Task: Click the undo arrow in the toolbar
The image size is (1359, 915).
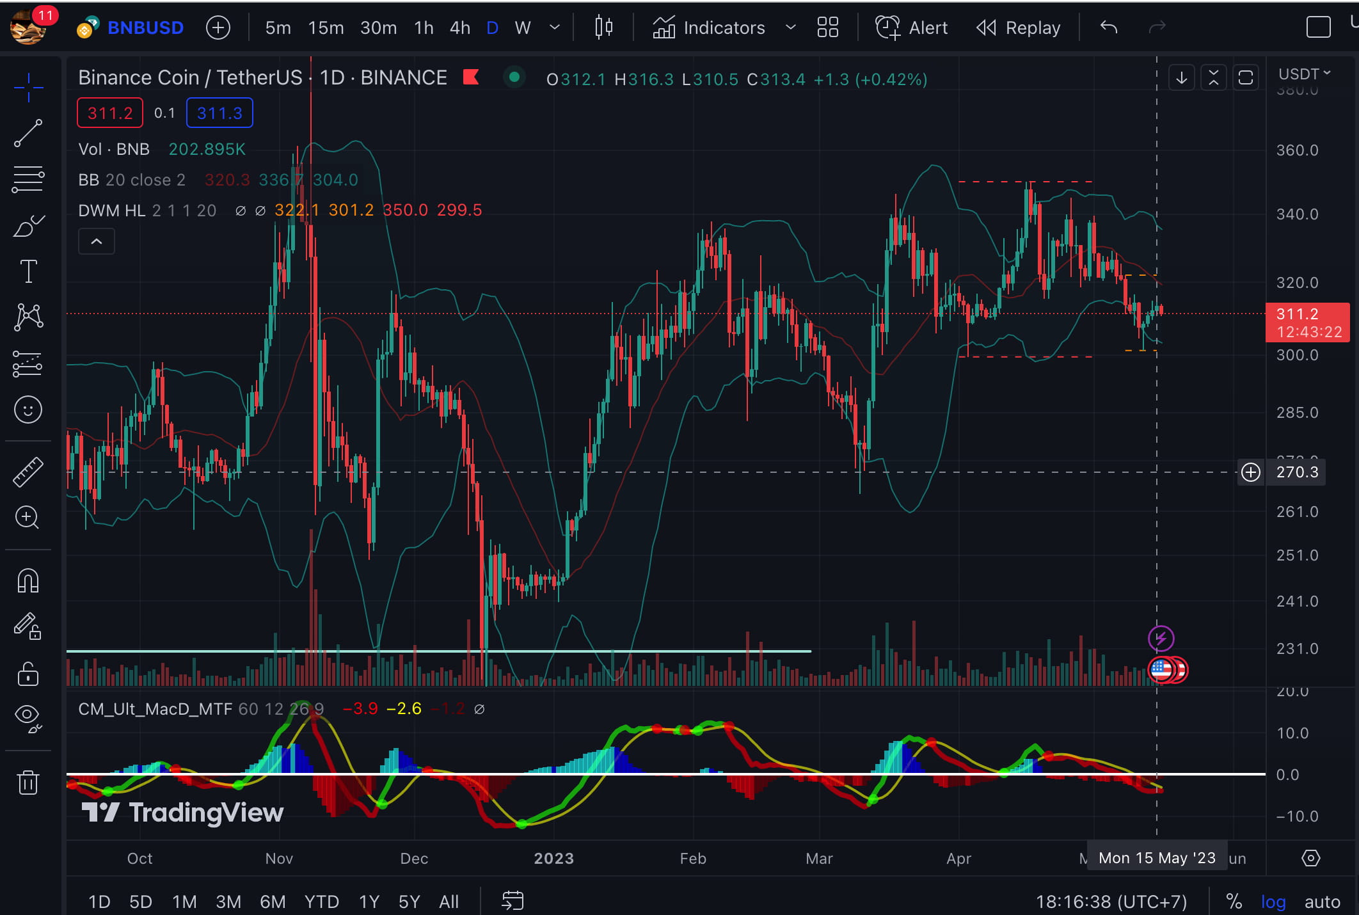Action: tap(1108, 28)
